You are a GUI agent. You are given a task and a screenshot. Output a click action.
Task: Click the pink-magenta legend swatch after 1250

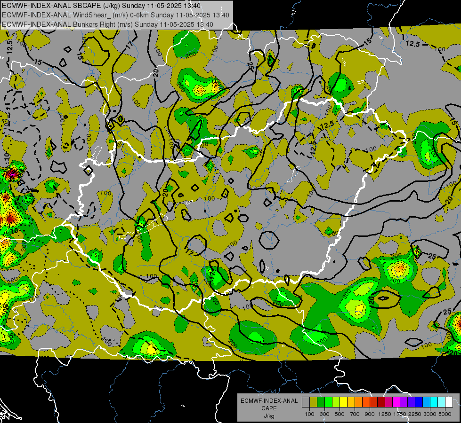click(388, 402)
